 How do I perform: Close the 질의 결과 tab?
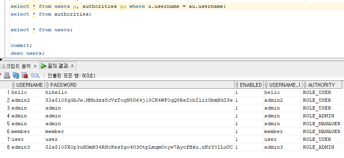pos(72,66)
